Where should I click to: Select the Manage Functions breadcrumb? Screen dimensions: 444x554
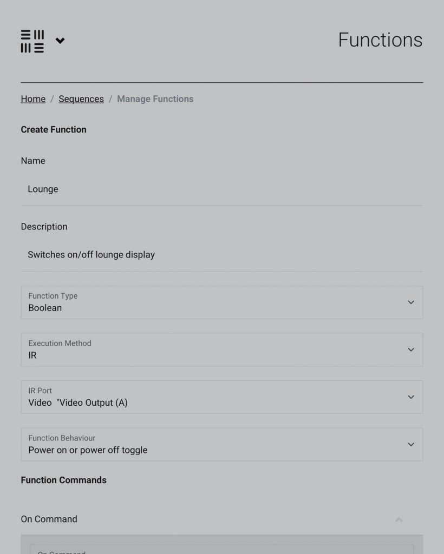(155, 99)
